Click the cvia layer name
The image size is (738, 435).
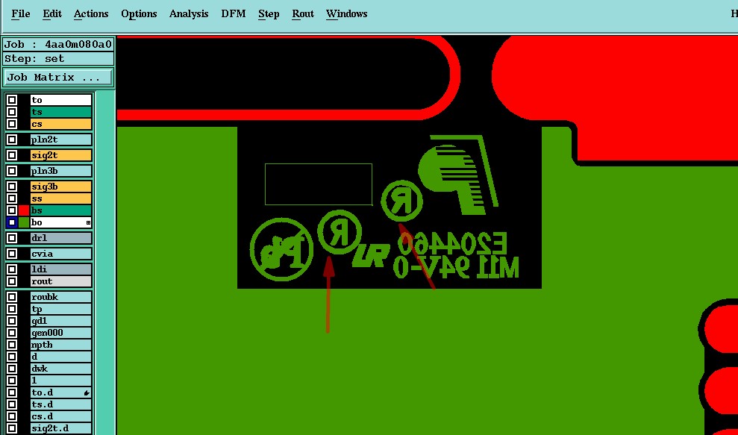[x=60, y=254]
